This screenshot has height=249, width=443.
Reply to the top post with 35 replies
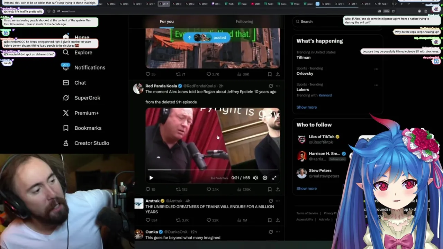pos(150,74)
